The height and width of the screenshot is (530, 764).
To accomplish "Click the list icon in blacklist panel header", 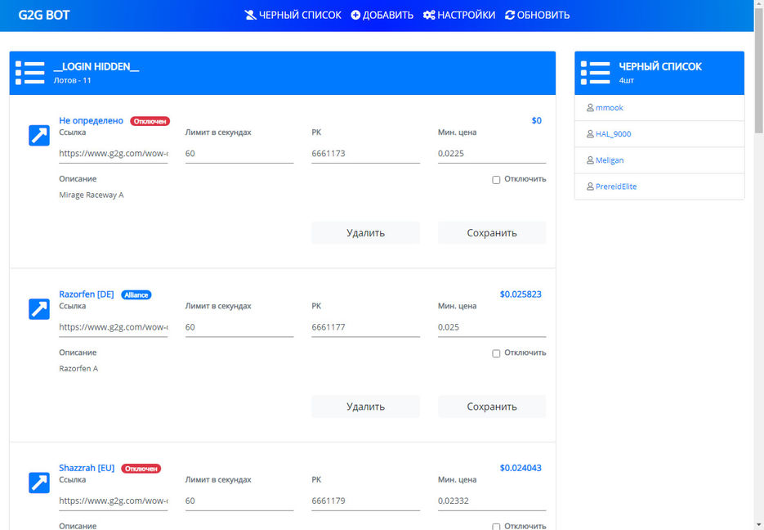I will point(595,73).
